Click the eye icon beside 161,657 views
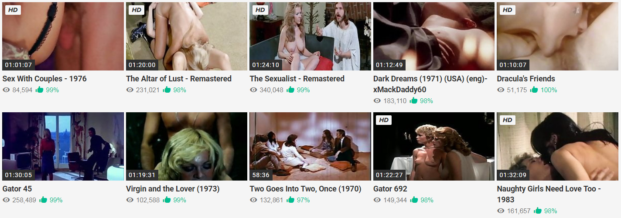 point(501,211)
